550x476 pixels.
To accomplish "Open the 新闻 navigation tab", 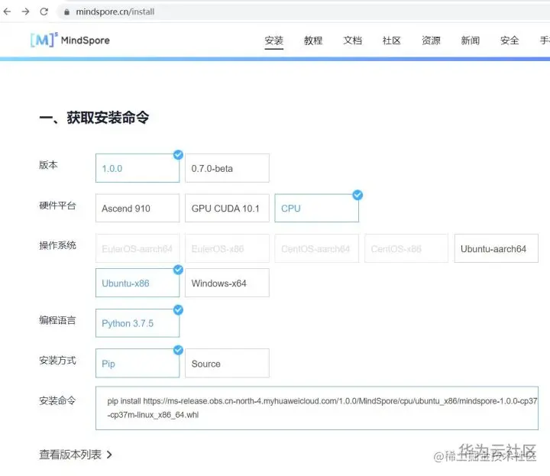I will (x=471, y=40).
